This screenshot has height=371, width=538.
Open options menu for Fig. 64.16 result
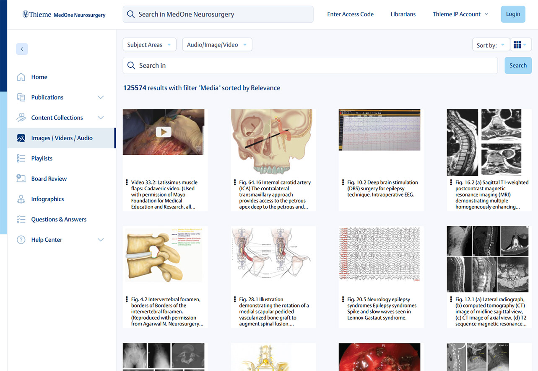[235, 183]
